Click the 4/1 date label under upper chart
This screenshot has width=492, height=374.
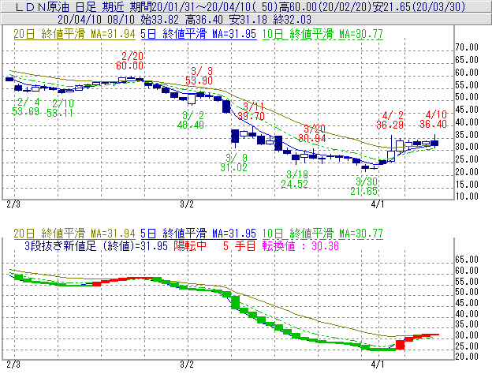(378, 204)
